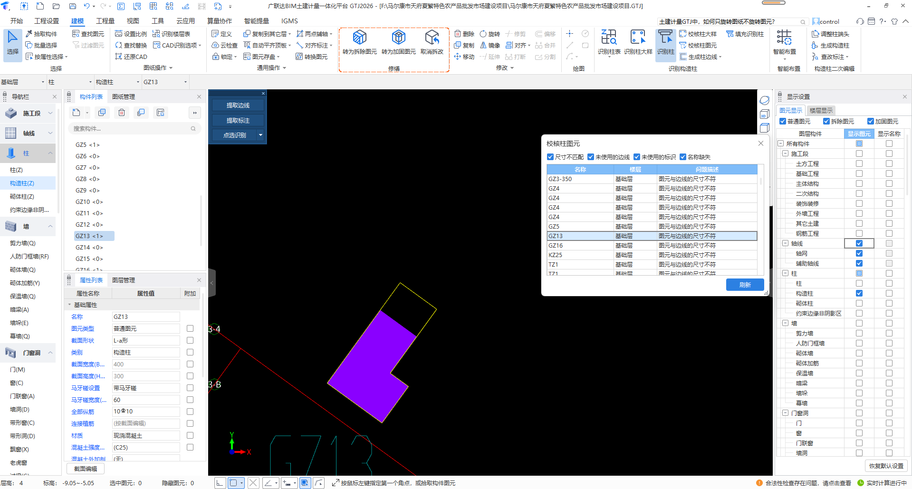912x489 pixels.
Task: Toggle 未使用的边线 checkbox
Action: [591, 157]
